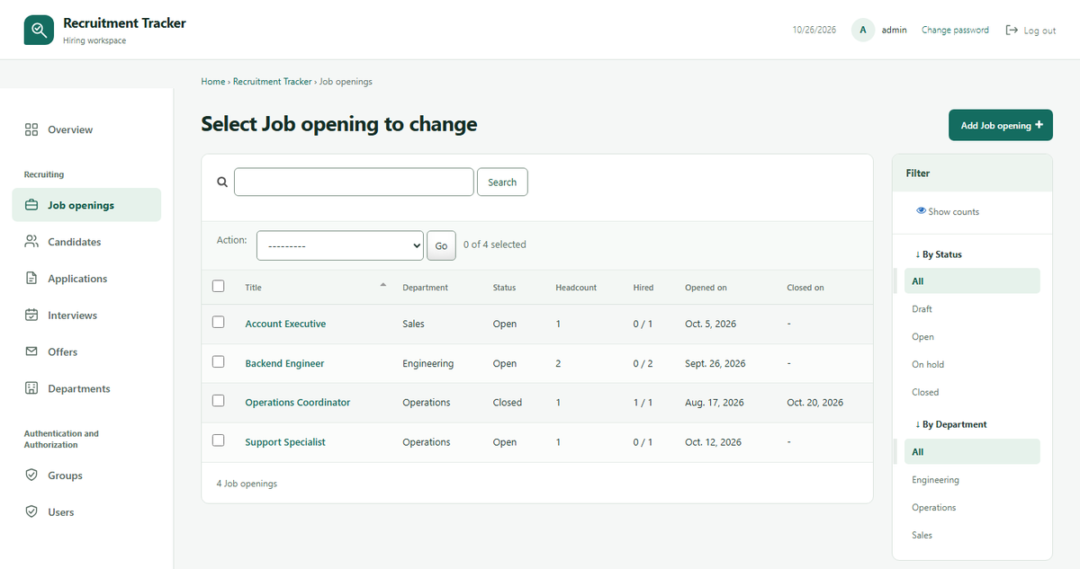Viewport: 1080px width, 569px height.
Task: Sort by Closed on column header
Action: point(805,288)
